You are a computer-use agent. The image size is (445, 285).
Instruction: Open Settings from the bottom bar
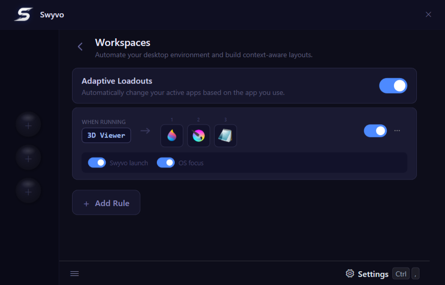(373, 274)
